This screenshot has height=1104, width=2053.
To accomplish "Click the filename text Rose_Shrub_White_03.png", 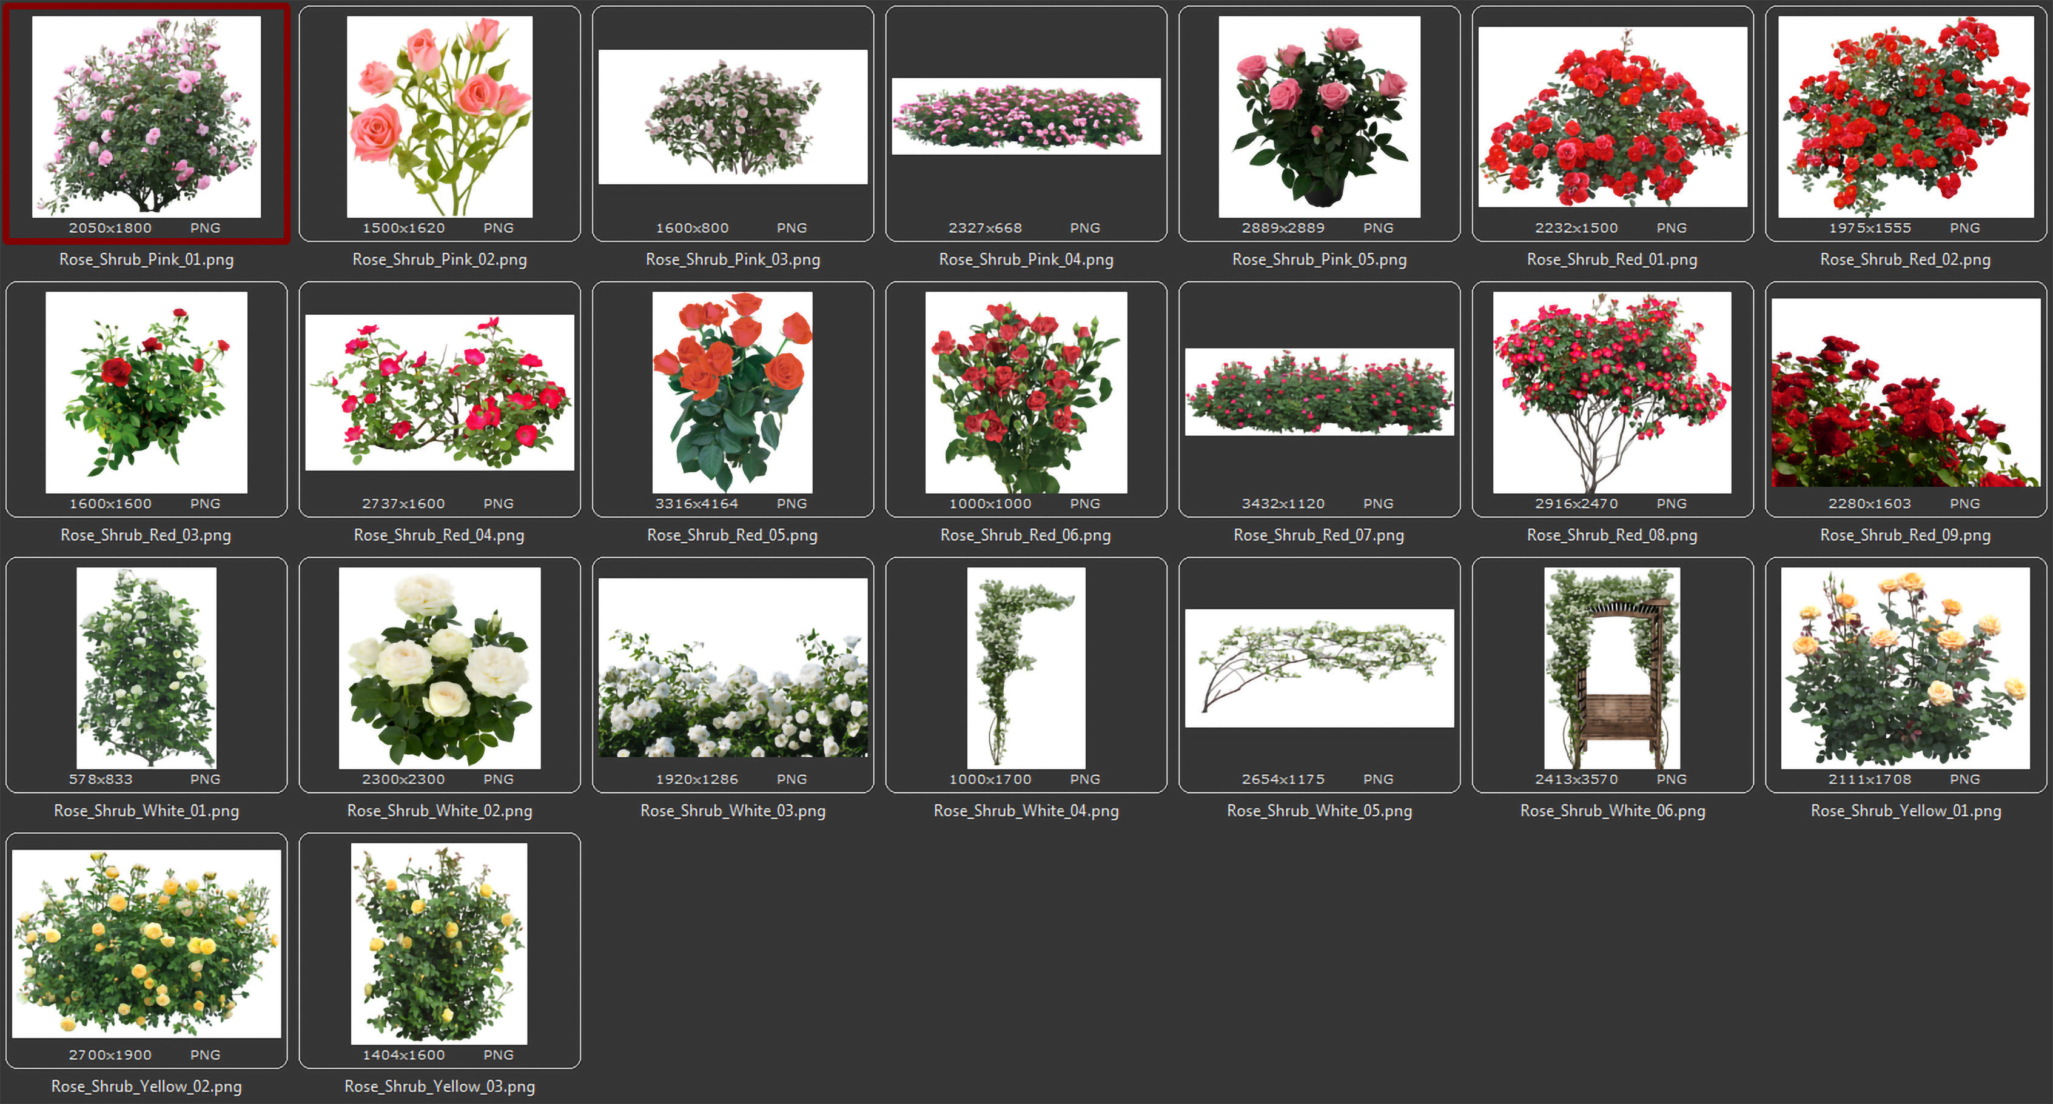I will (733, 811).
